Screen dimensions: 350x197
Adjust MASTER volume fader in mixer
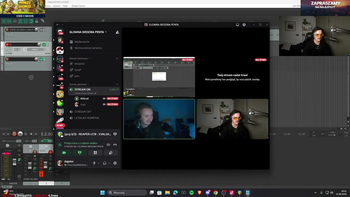pos(14,162)
